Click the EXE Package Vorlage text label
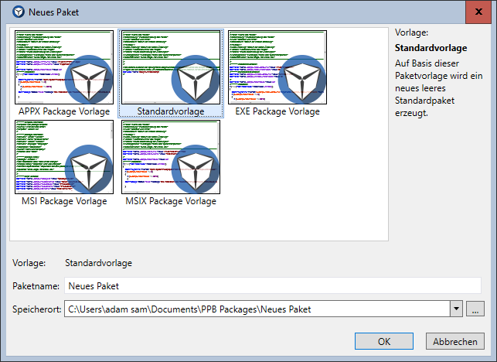497x362 pixels. coord(277,111)
